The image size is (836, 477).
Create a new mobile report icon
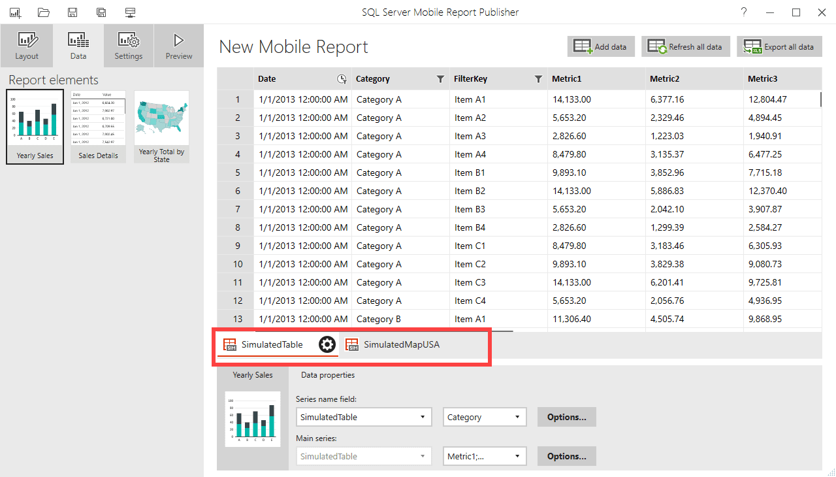tap(15, 12)
